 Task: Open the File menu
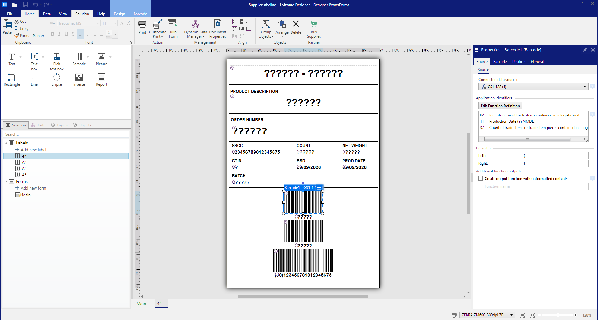[10, 14]
